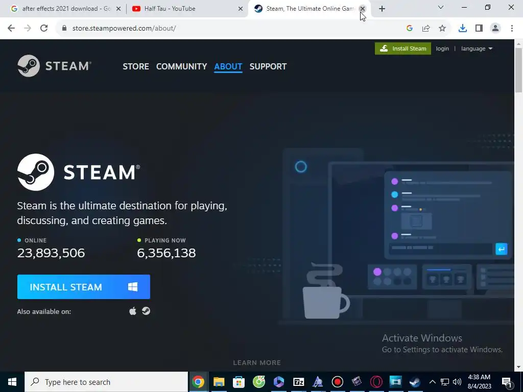523x392 pixels.
Task: Click the LEARN MORE link
Action: (x=257, y=363)
